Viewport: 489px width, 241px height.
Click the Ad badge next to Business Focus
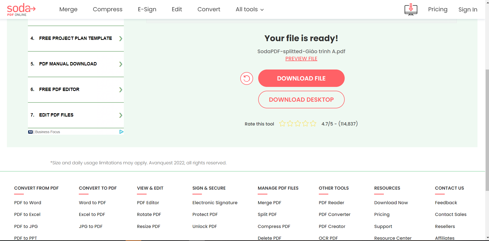point(30,132)
